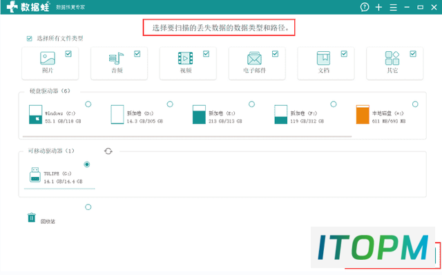Choose the recycle bin radio button
442x275 pixels.
click(x=88, y=207)
